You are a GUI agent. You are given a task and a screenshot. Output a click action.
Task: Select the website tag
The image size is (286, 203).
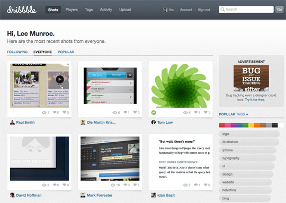pyautogui.click(x=245, y=182)
